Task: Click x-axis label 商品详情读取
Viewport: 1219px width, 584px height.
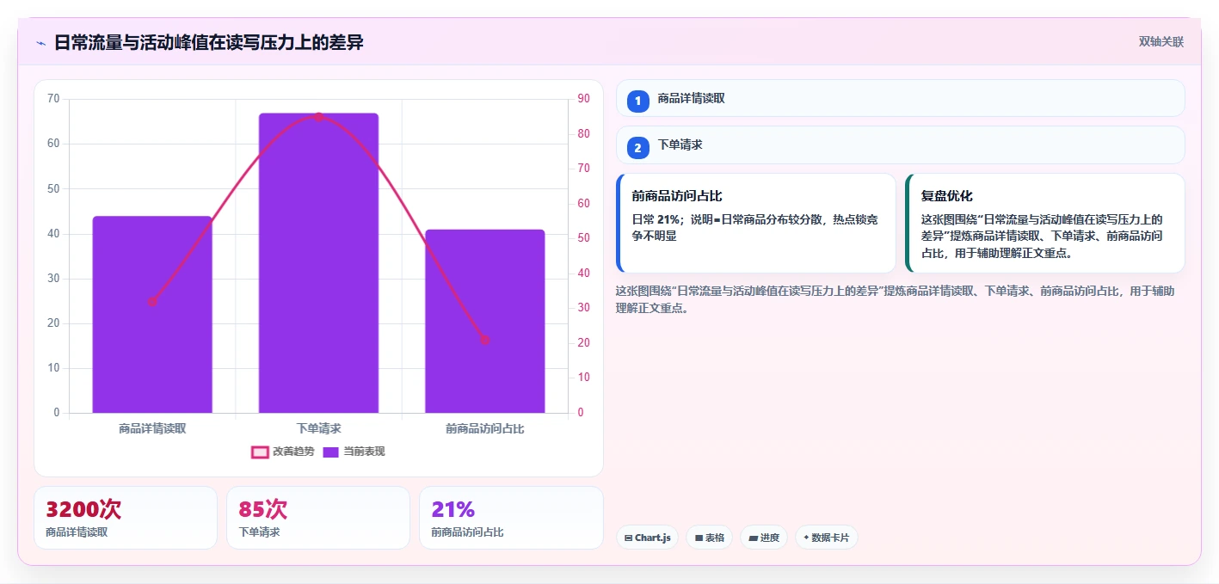Action: coord(152,428)
